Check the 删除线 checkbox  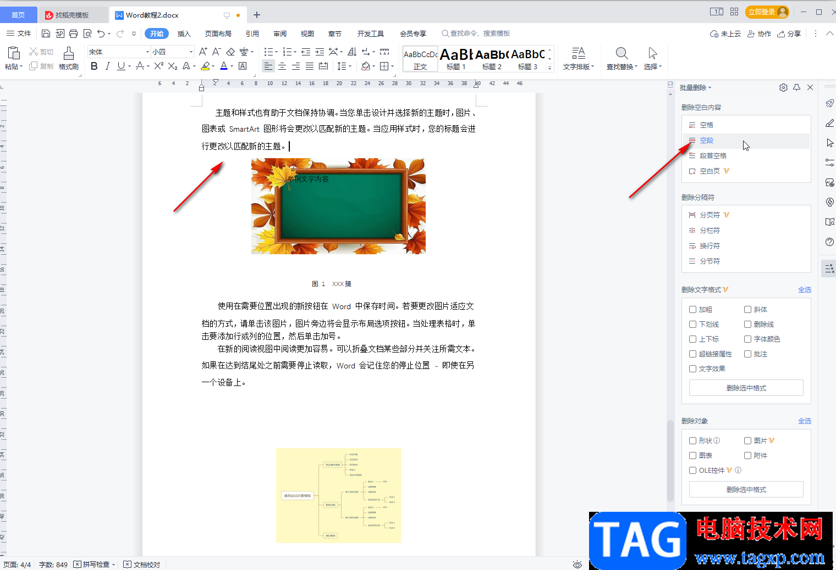(748, 325)
